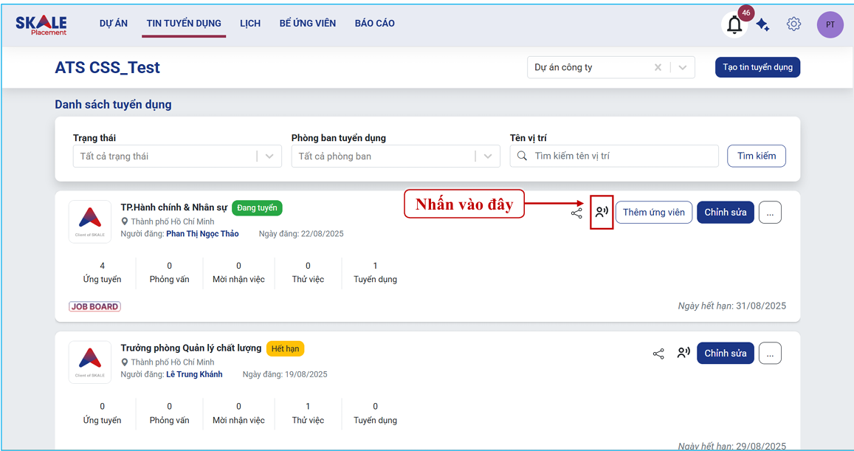Click candidate voice icon for Trưởng phòng job
This screenshot has width=854, height=451.
[683, 354]
